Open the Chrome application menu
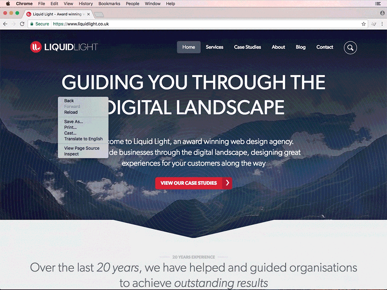 24,4
